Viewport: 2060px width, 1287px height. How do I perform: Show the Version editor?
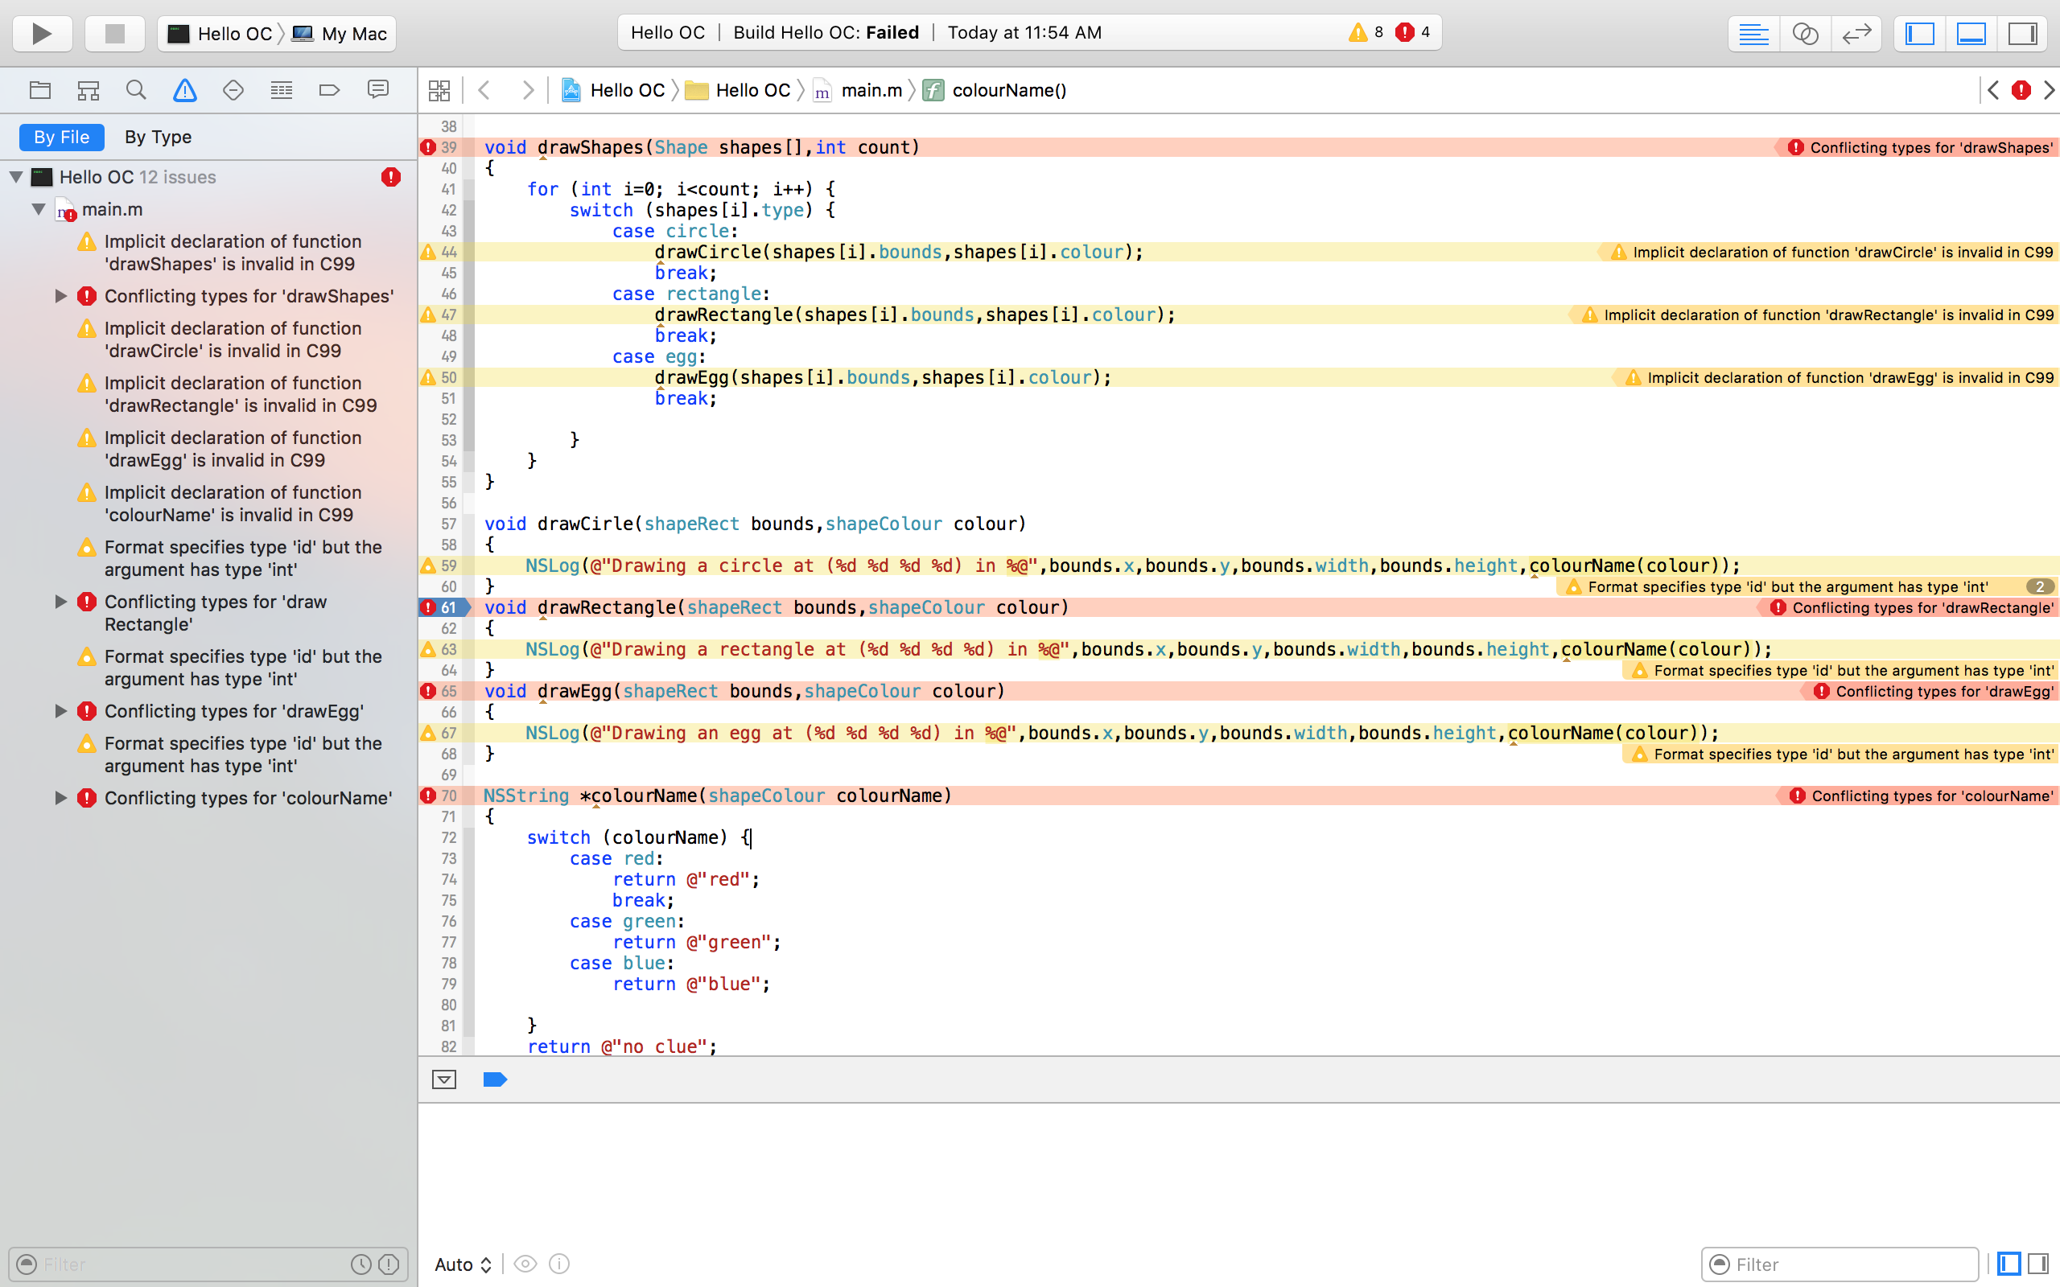pyautogui.click(x=1856, y=34)
